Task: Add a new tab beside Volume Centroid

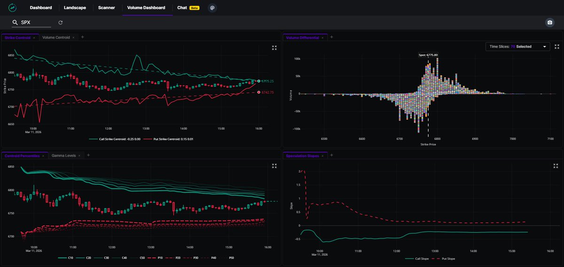Action: (x=82, y=37)
